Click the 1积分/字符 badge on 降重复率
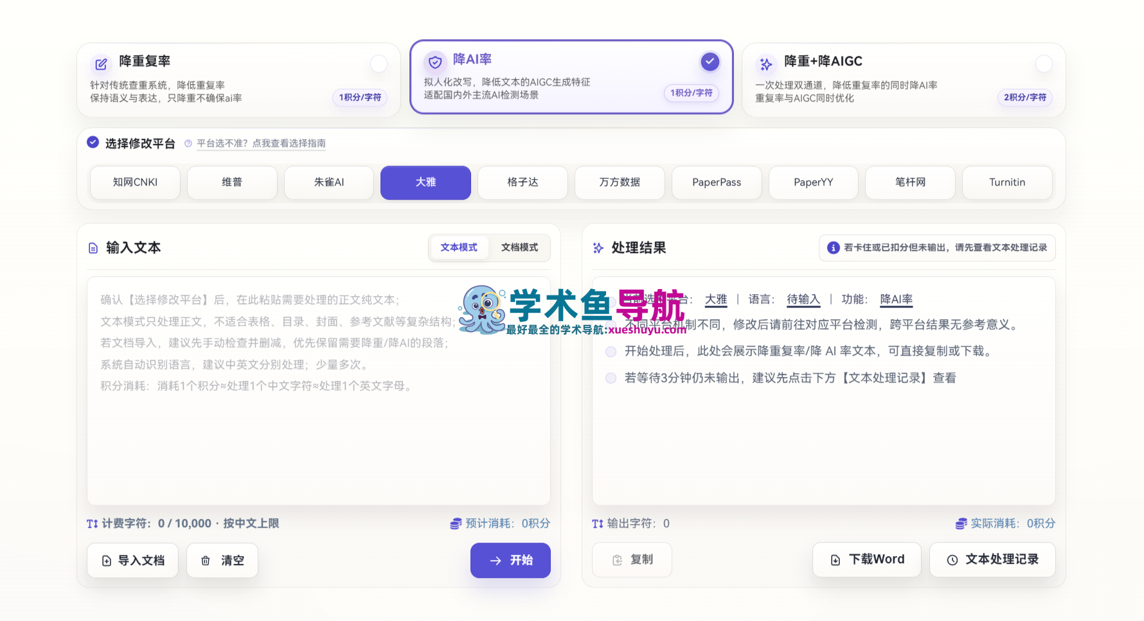This screenshot has width=1144, height=621. 360,98
